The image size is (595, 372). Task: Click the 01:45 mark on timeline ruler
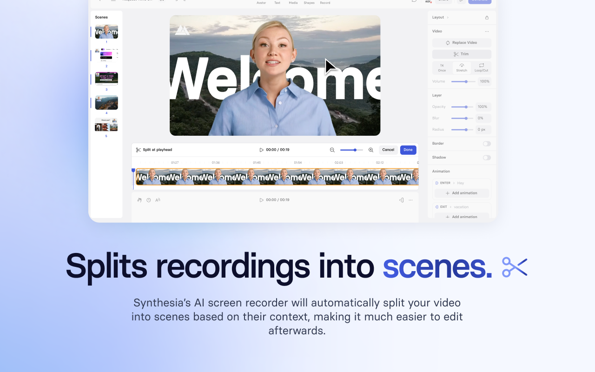coord(257,163)
